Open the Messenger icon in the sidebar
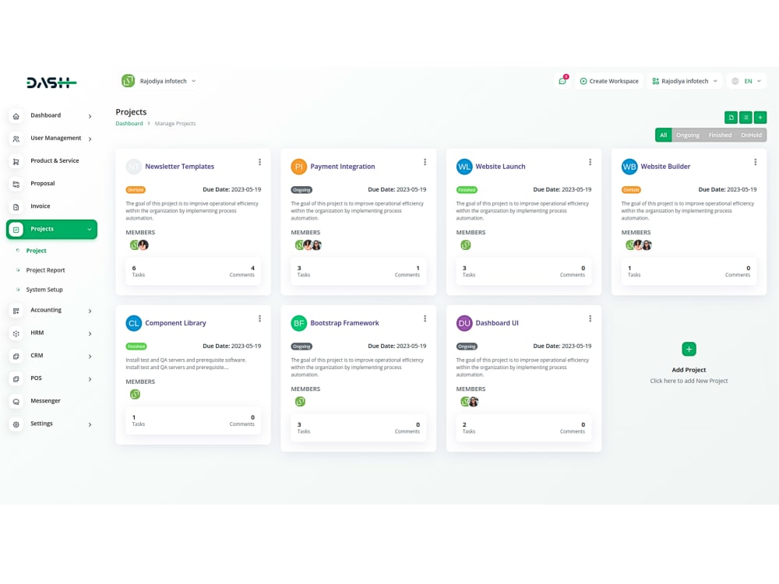This screenshot has width=779, height=584. click(16, 400)
